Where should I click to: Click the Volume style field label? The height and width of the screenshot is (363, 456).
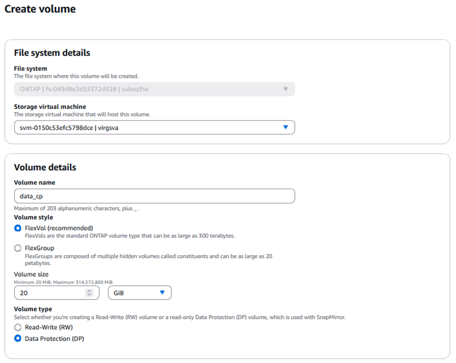click(x=33, y=218)
